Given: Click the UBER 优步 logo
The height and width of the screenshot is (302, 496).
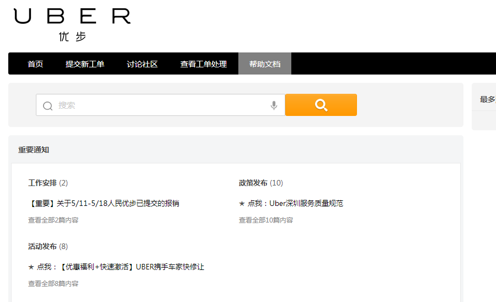Looking at the screenshot, I should click(x=72, y=25).
